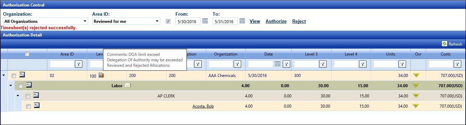Open the To date calendar picker

pos(242,21)
